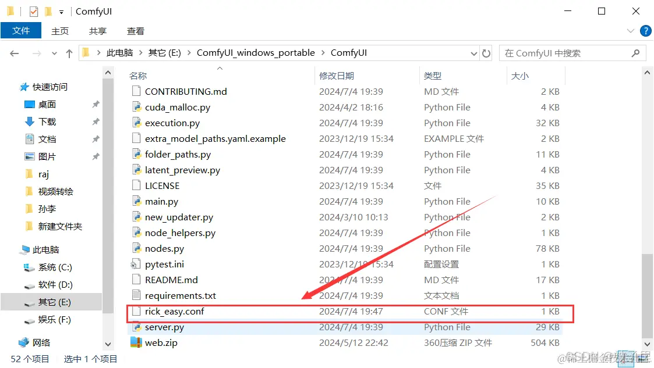Select the folder_paths.py file icon
Viewport: 654px width, 368px height.
[x=136, y=154]
